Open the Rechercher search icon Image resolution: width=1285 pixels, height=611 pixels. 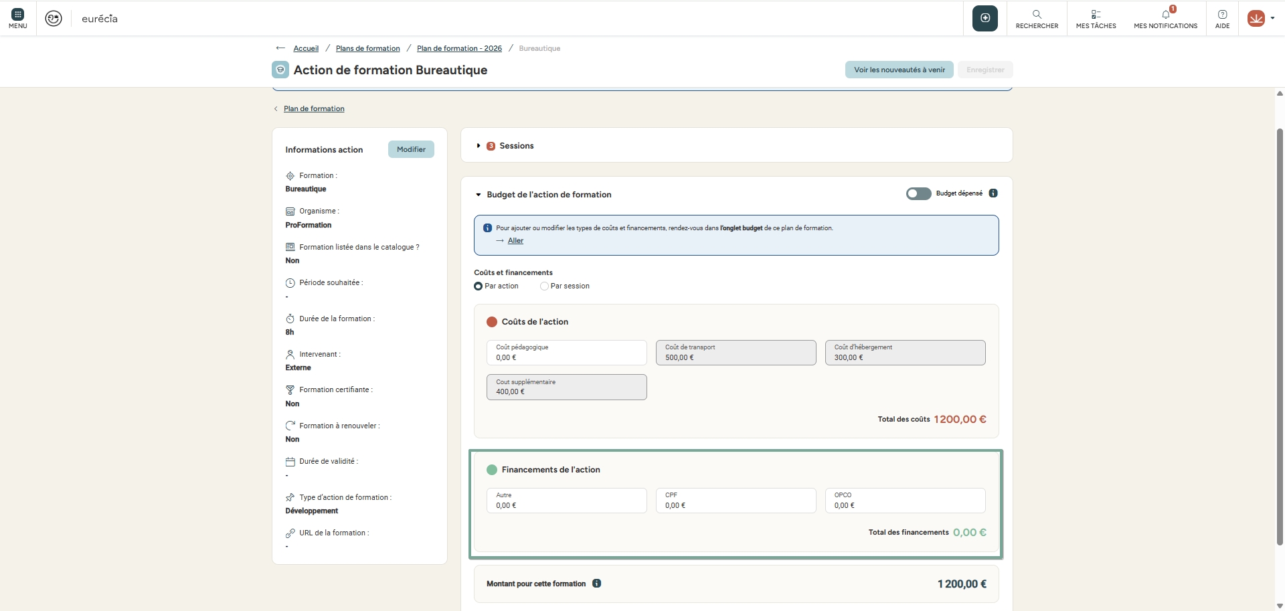(x=1037, y=15)
